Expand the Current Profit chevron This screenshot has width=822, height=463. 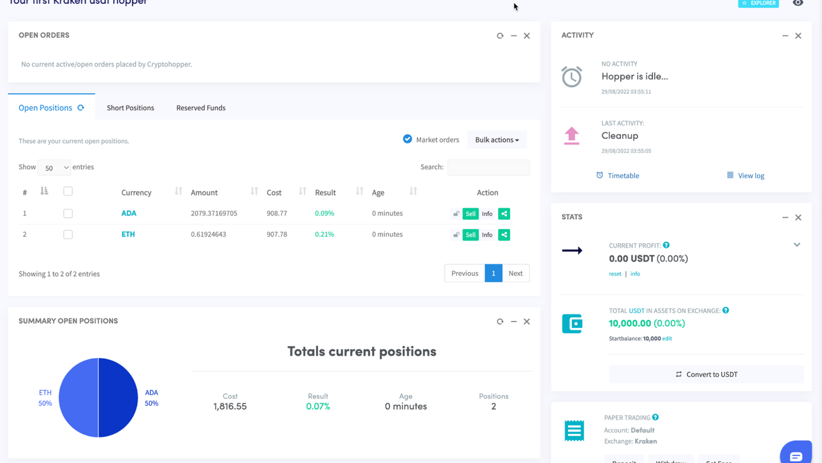click(796, 245)
